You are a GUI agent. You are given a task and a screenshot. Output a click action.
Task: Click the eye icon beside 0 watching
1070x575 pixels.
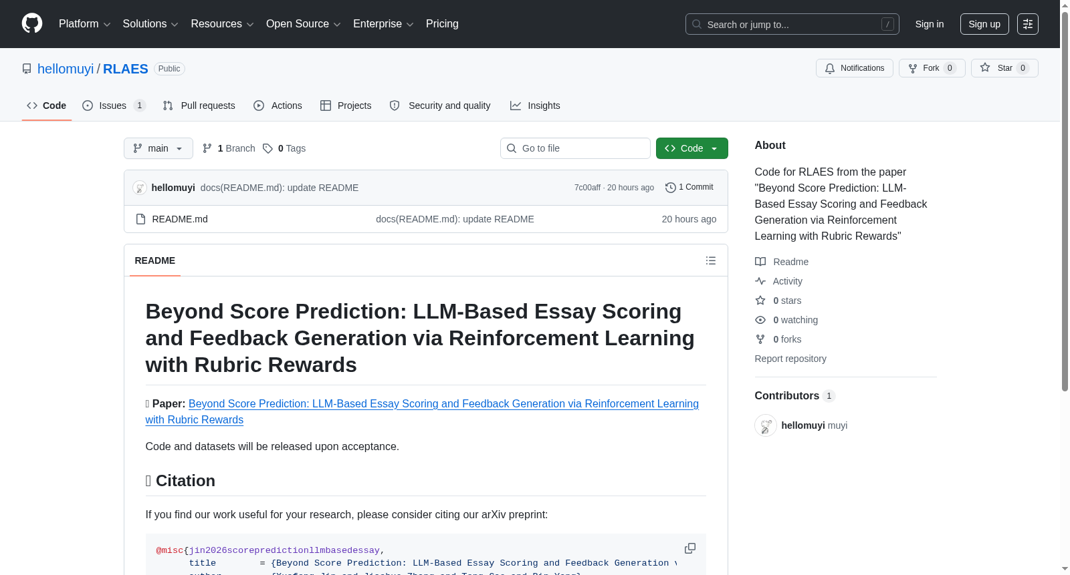click(760, 320)
